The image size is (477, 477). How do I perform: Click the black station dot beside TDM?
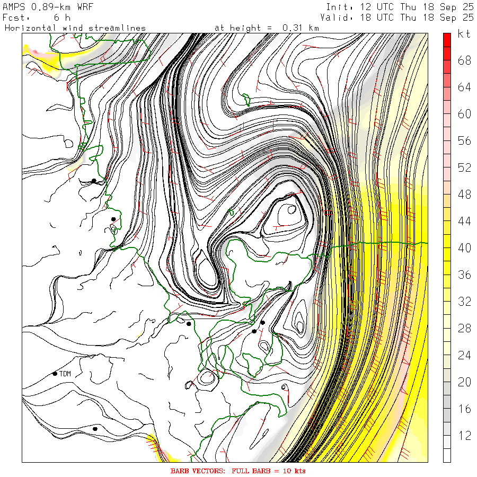point(55,374)
